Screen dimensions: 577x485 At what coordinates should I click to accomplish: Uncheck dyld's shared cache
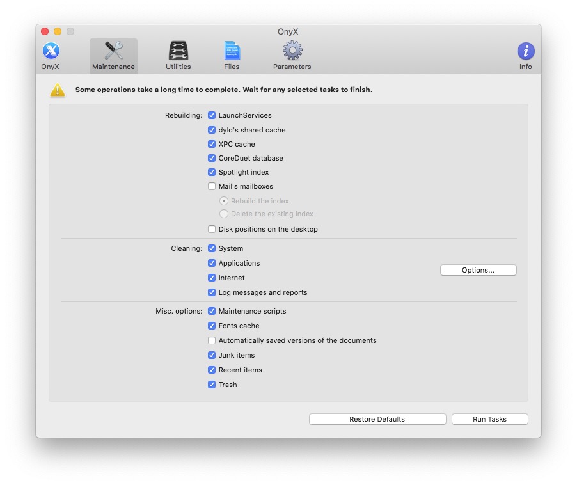click(x=212, y=130)
